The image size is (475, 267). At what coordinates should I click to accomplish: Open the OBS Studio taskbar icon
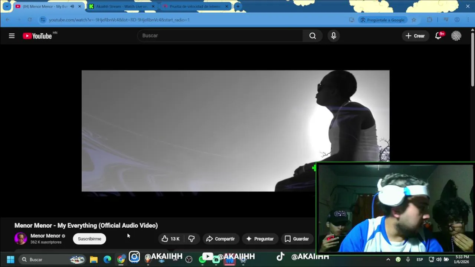[x=189, y=260]
